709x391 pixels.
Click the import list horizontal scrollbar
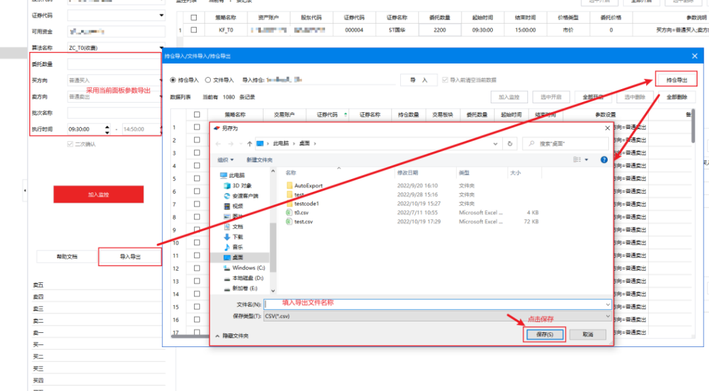click(190, 337)
